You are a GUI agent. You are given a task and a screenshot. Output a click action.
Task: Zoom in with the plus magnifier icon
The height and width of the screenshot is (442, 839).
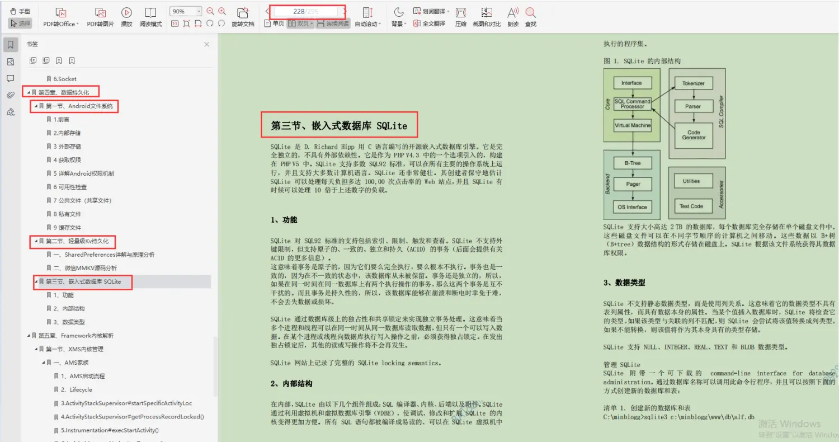coord(222,11)
